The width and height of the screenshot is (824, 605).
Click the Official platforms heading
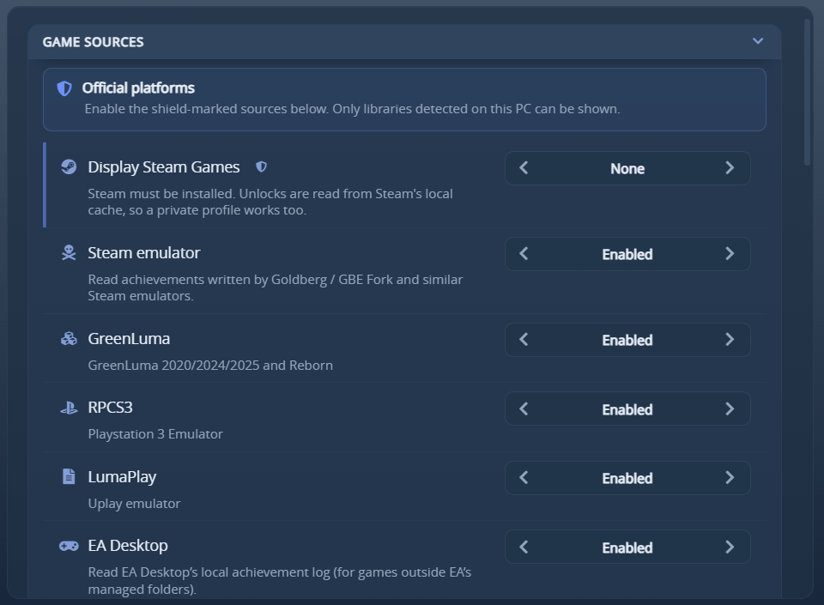(x=138, y=88)
